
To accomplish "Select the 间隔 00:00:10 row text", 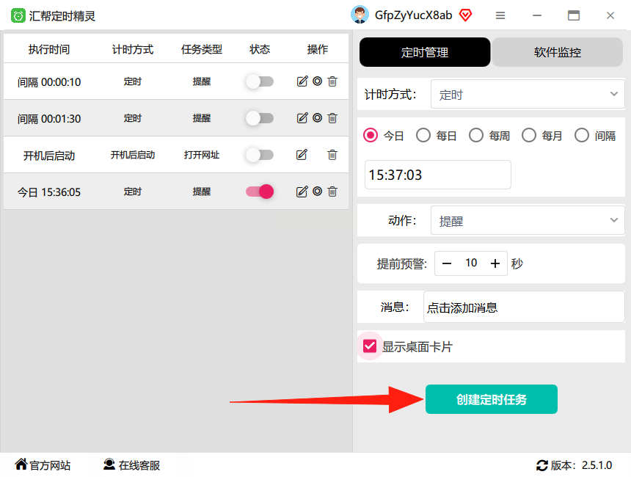I will click(49, 82).
